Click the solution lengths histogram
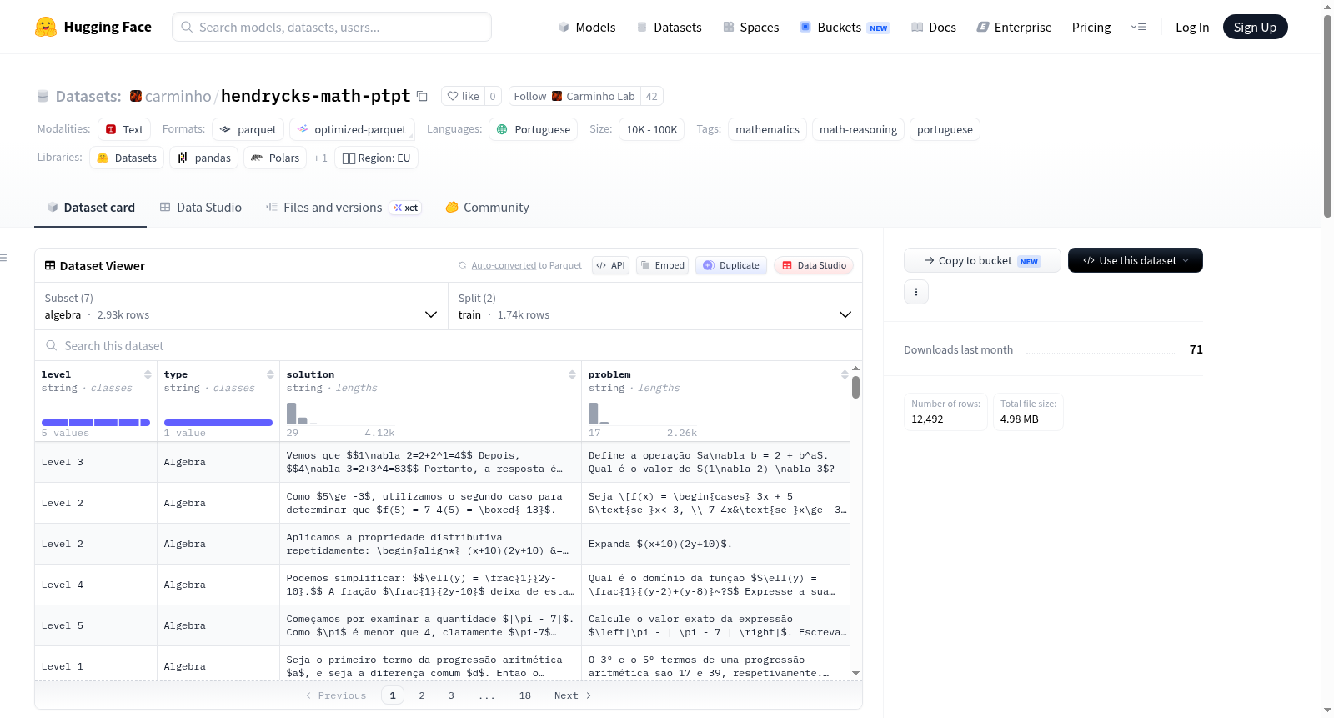The height and width of the screenshot is (718, 1334). coord(340,414)
